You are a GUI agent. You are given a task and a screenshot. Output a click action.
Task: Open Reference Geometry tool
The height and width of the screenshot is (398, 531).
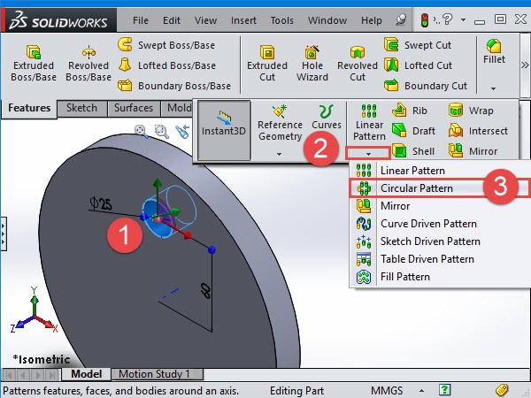pos(280,123)
